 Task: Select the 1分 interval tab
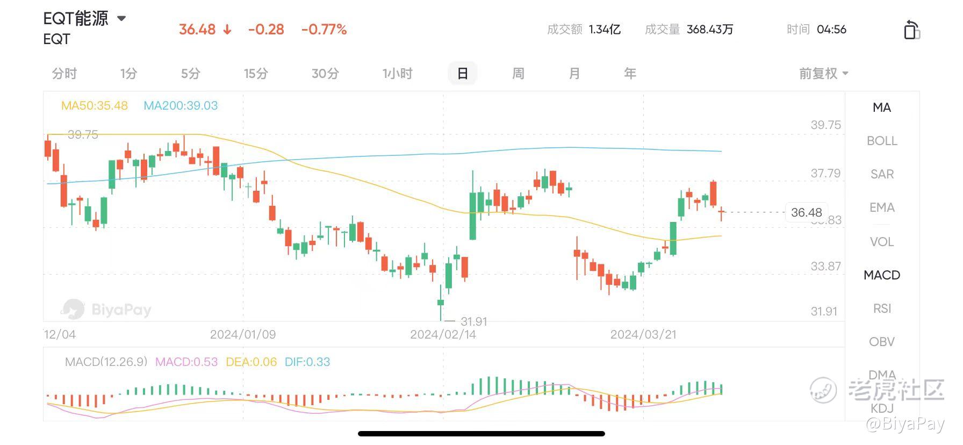[129, 73]
